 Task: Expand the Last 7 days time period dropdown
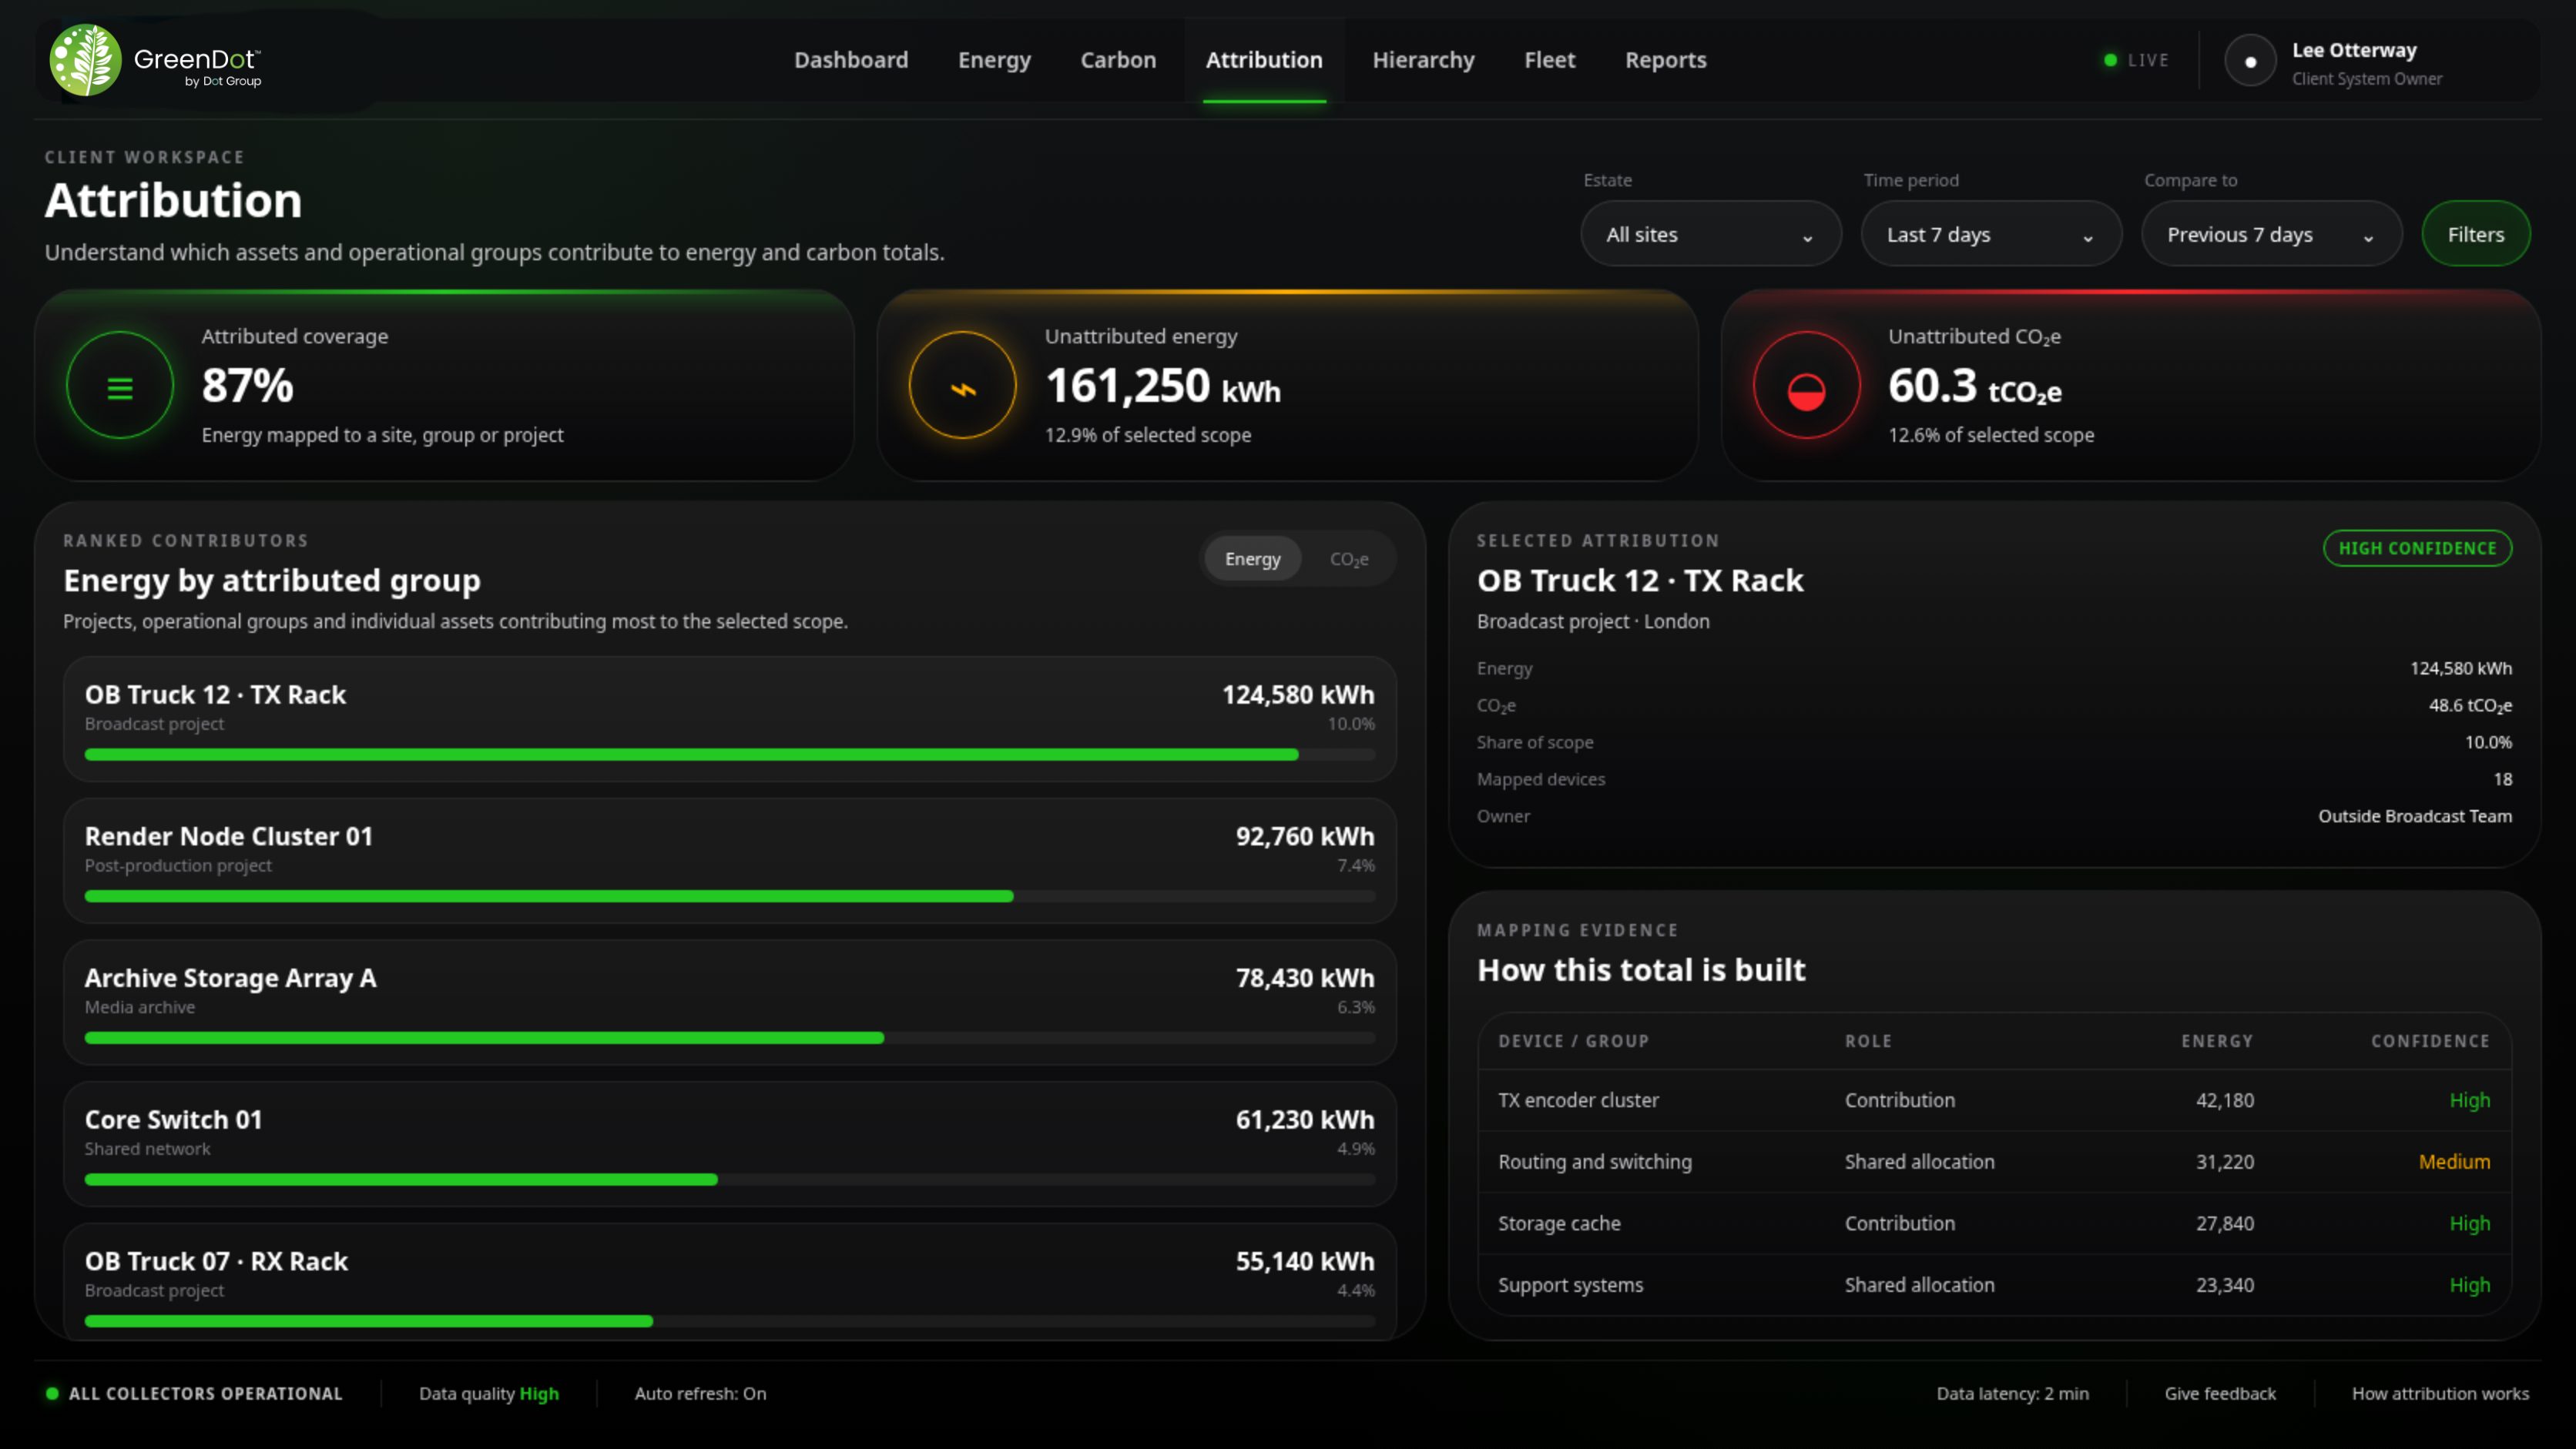1990,234
